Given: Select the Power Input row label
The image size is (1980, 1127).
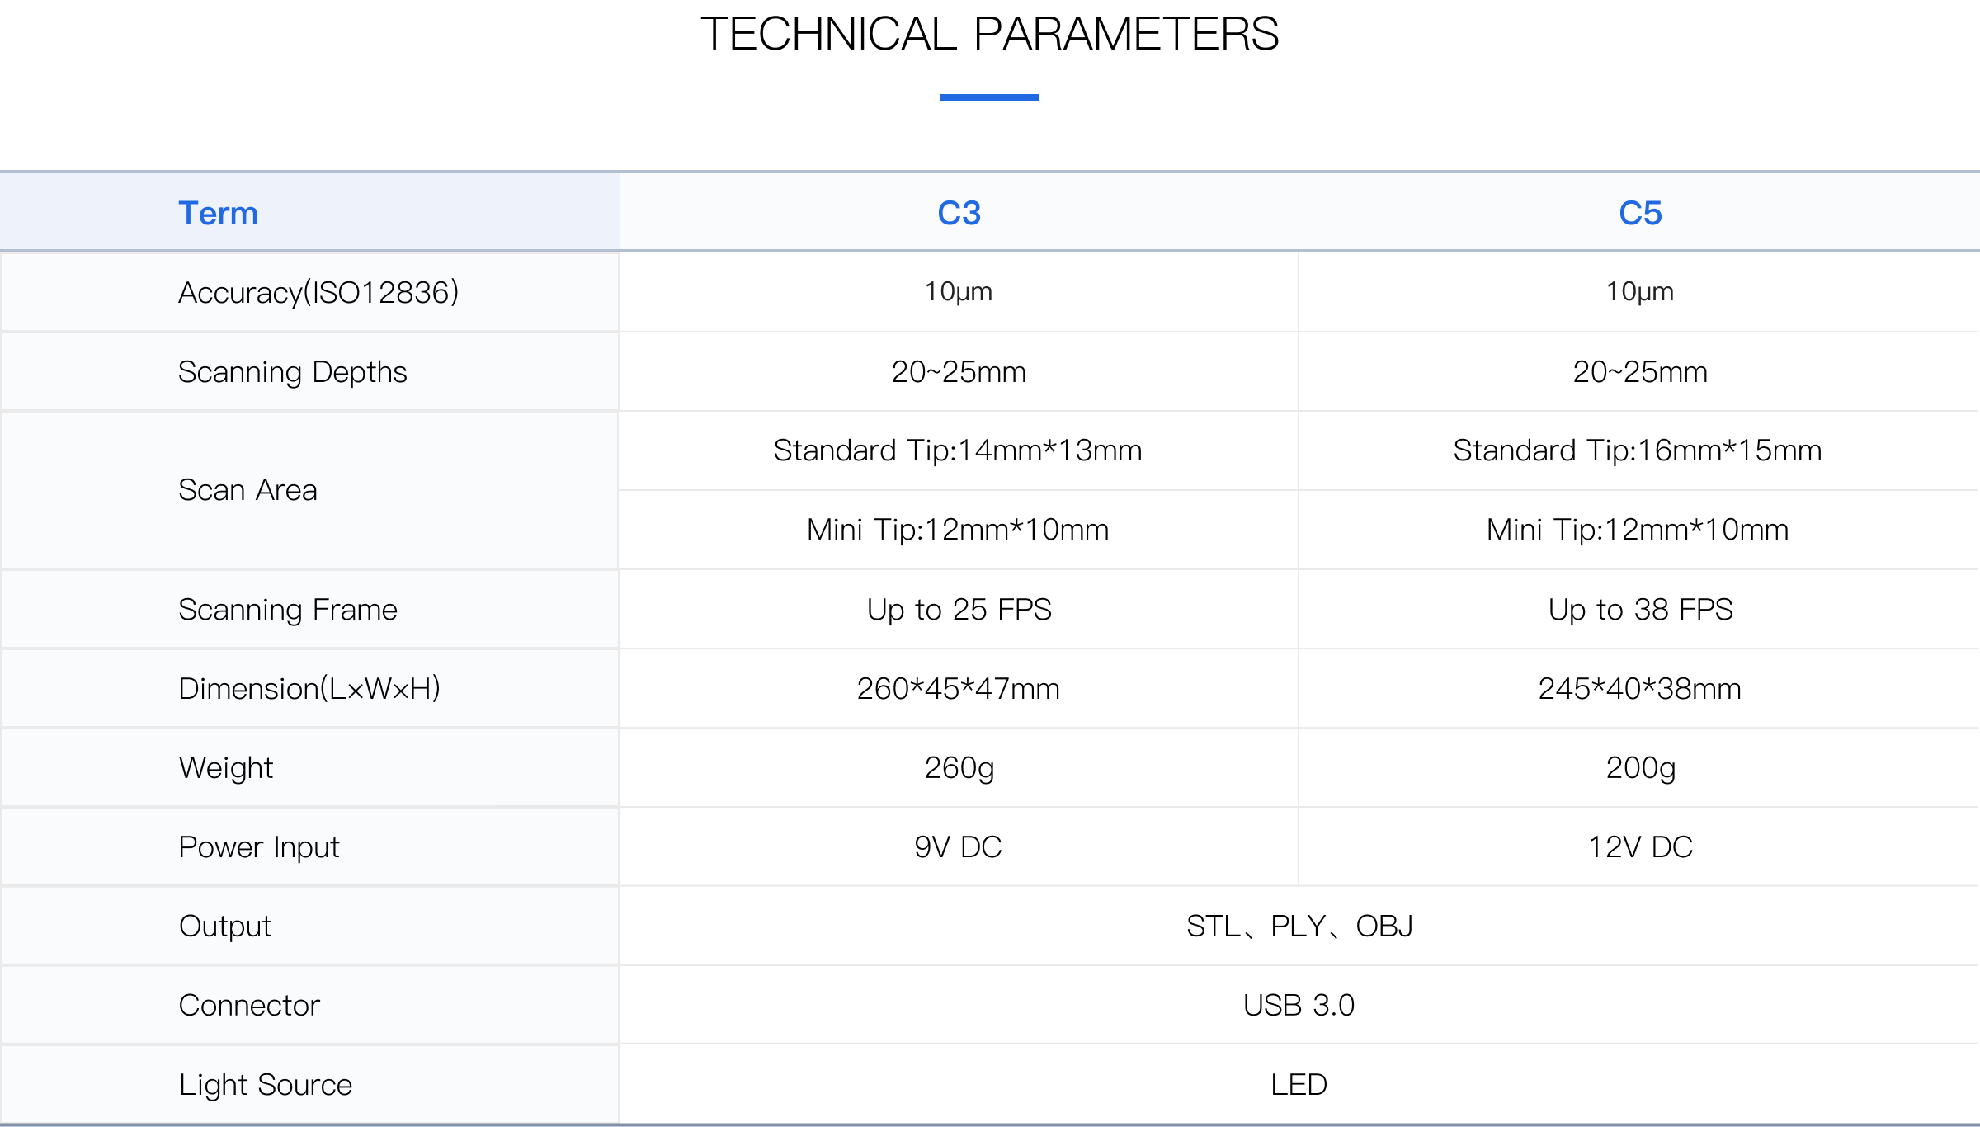Looking at the screenshot, I should point(259,847).
